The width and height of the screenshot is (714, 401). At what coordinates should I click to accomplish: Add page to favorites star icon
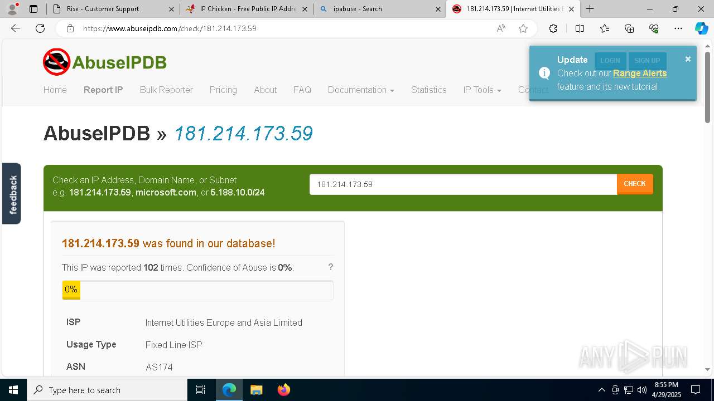523,28
